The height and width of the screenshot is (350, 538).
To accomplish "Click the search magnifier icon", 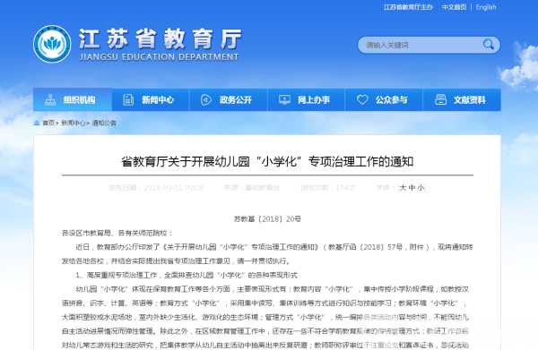I will [489, 44].
